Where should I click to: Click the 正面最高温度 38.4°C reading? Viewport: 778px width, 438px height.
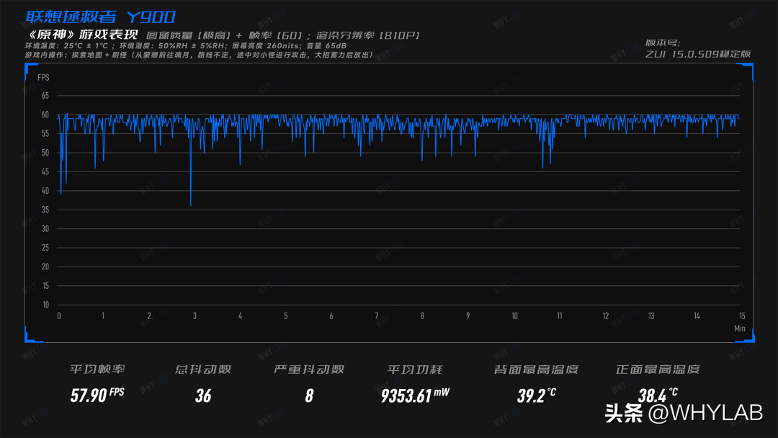[x=658, y=395]
